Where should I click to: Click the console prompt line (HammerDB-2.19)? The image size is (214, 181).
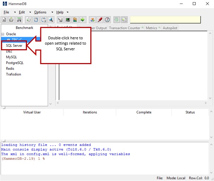click(x=23, y=159)
